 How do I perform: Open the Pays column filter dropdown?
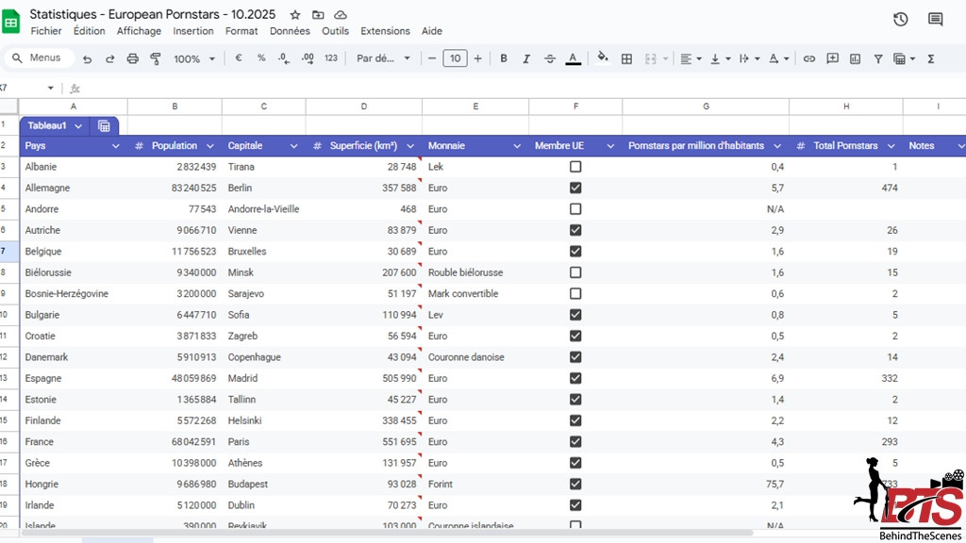tap(116, 146)
